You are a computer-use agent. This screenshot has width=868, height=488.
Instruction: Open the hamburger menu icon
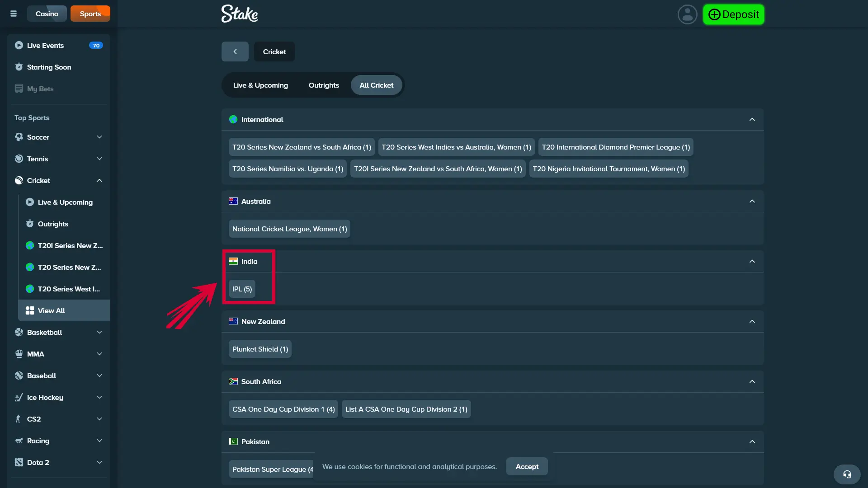(x=14, y=14)
